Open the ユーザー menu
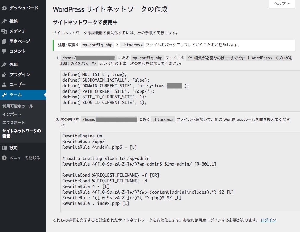 point(23,85)
